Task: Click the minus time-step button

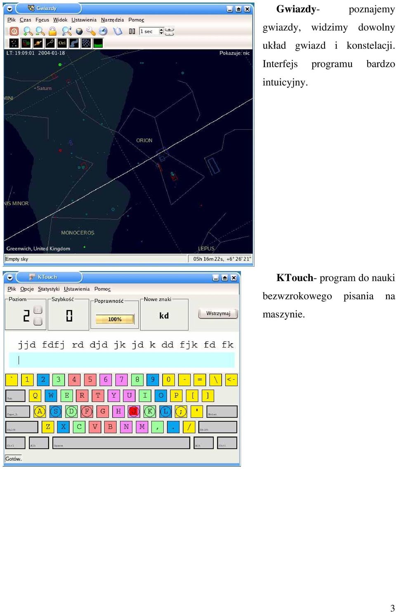Action: point(169,33)
